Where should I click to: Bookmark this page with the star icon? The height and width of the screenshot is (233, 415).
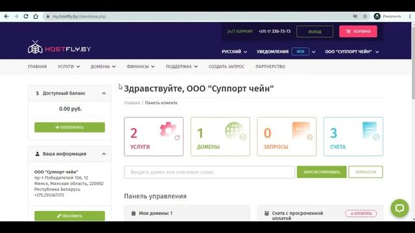click(365, 16)
